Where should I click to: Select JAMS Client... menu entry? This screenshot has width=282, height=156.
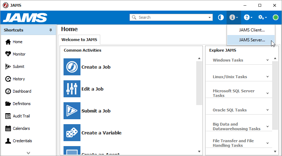(x=251, y=30)
